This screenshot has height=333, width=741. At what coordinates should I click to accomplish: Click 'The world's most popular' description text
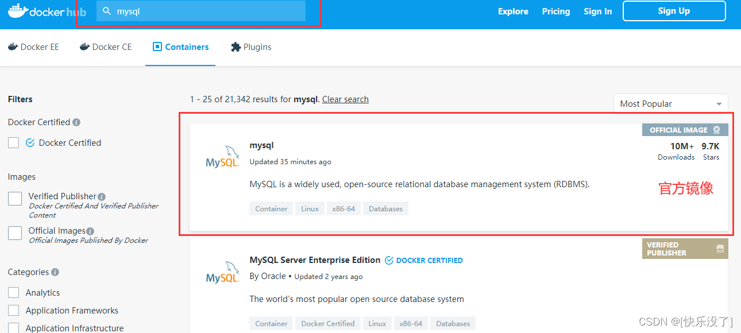357,299
